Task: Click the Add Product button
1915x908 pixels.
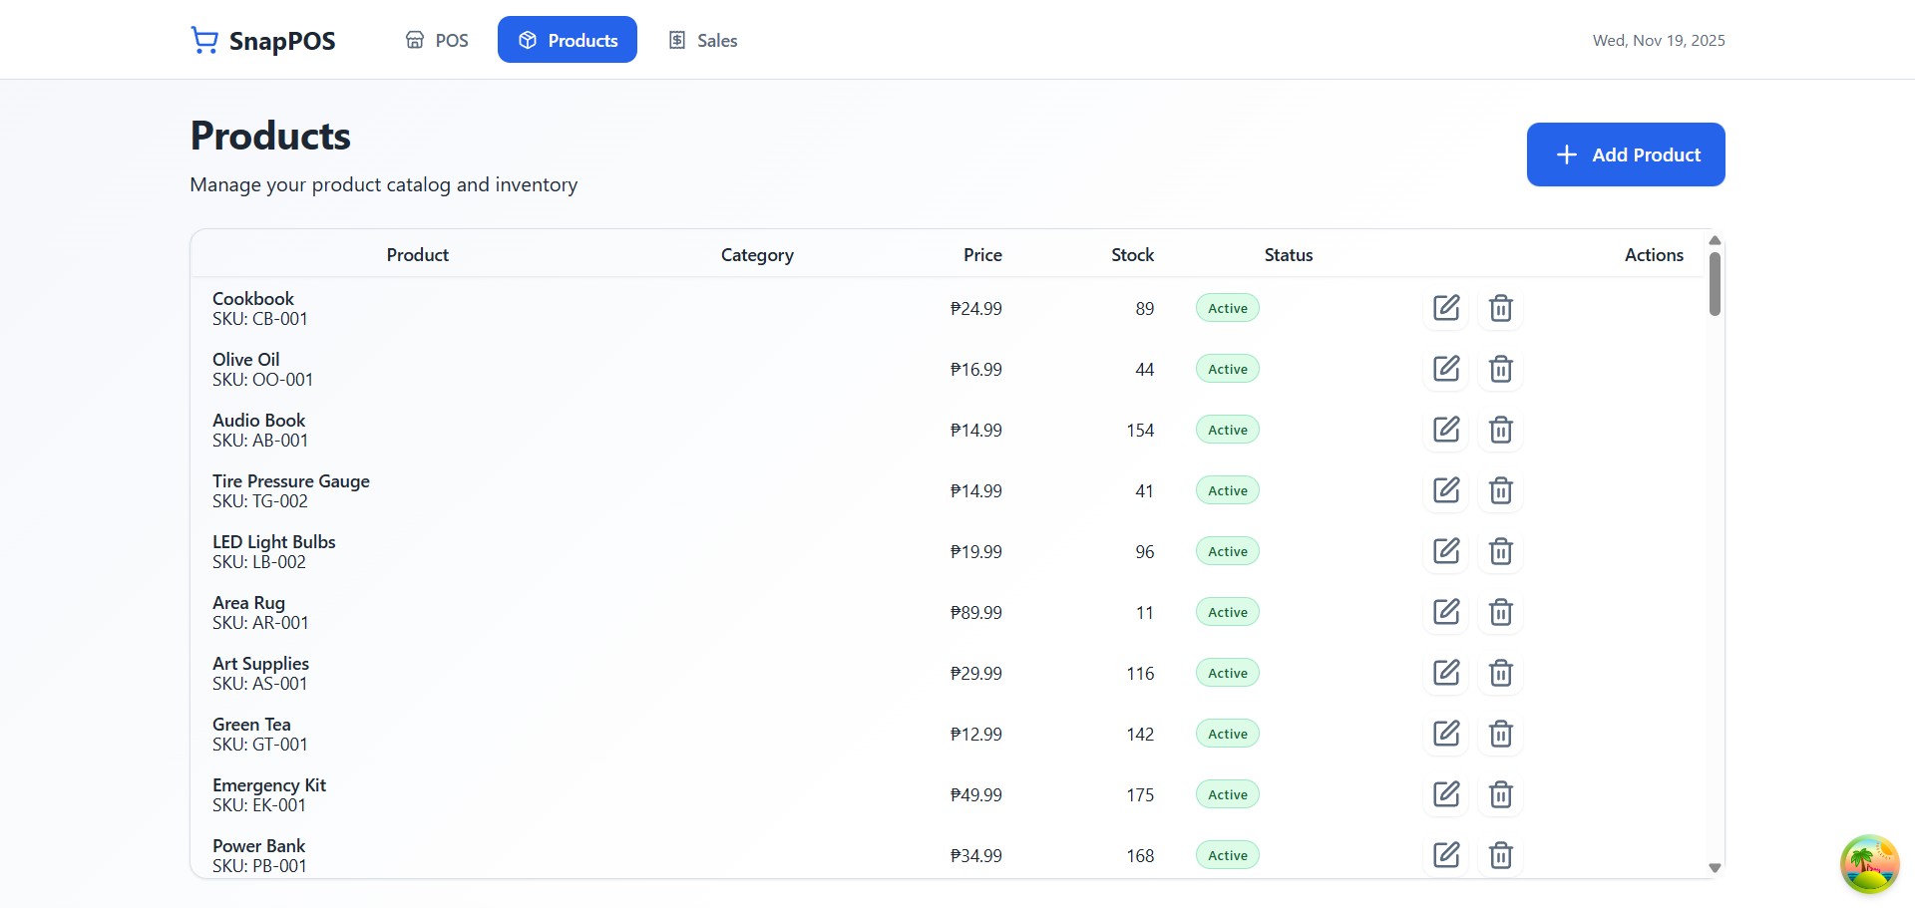Action: tap(1625, 154)
